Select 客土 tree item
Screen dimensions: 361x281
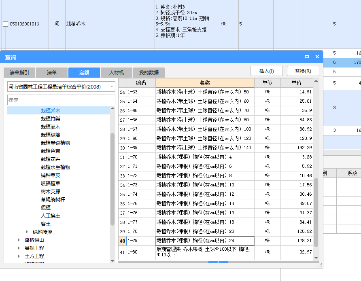point(46,224)
